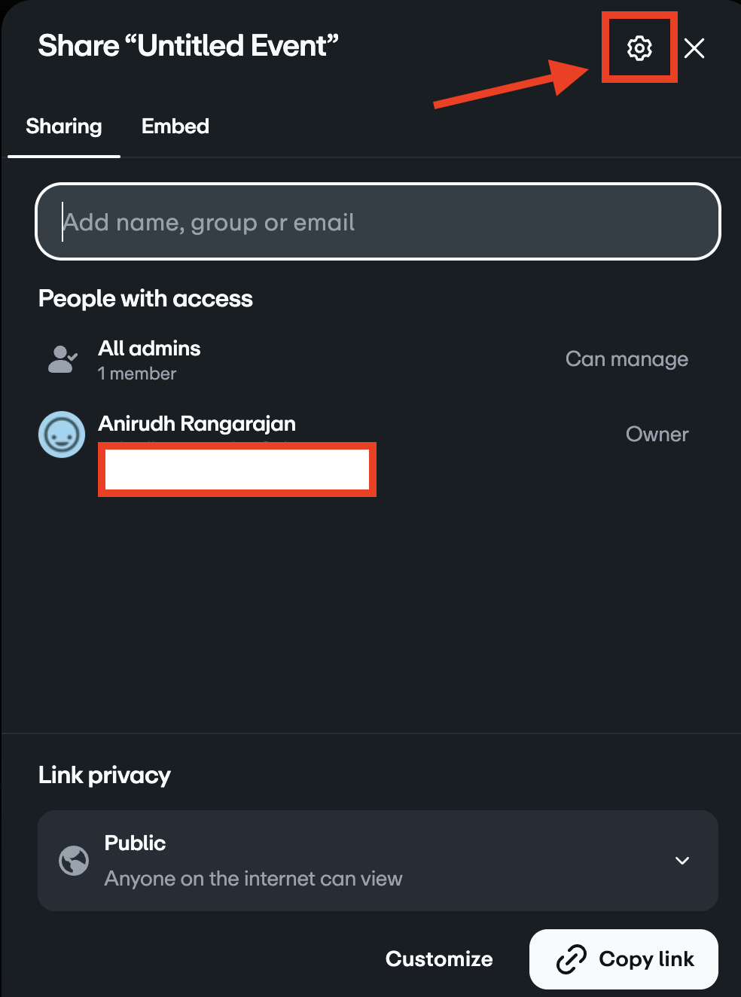This screenshot has height=997, width=741.
Task: Click the Anyone on the internet can view text
Action: (x=253, y=879)
